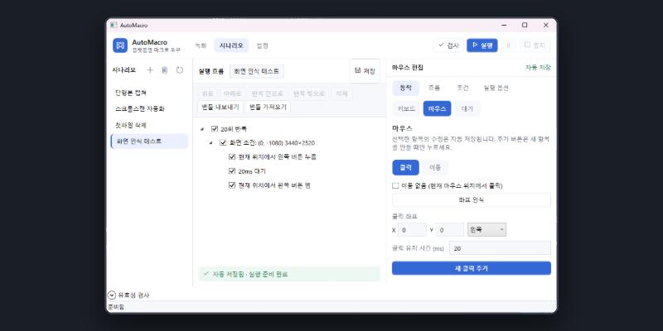Click the 자동 저장 label
Image resolution: width=663 pixels, height=331 pixels.
click(538, 68)
